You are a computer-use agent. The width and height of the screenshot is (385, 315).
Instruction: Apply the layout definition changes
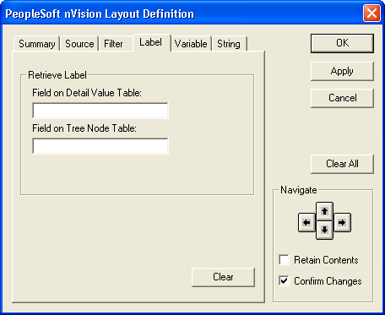coord(342,71)
